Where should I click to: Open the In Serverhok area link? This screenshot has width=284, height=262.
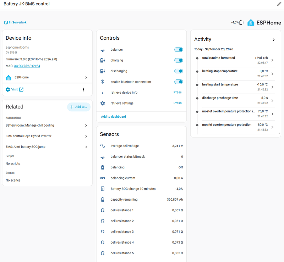click(17, 22)
